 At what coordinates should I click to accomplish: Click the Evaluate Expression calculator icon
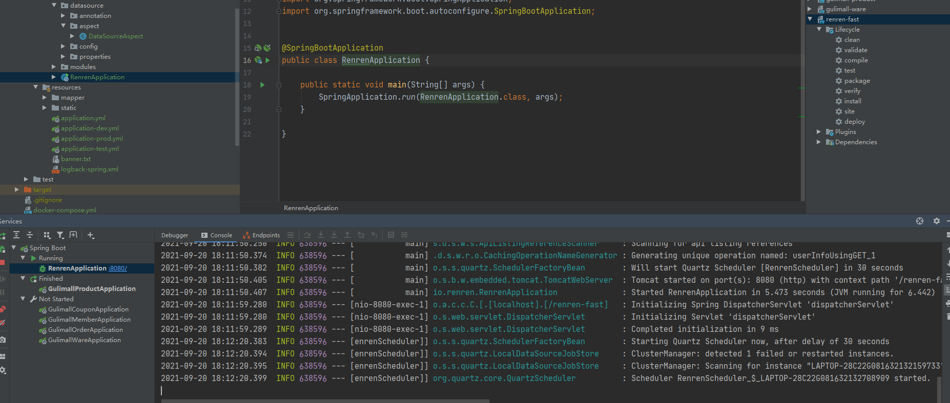pyautogui.click(x=391, y=235)
